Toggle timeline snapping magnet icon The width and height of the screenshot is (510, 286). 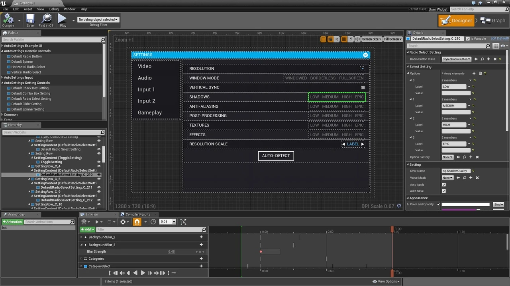click(137, 222)
